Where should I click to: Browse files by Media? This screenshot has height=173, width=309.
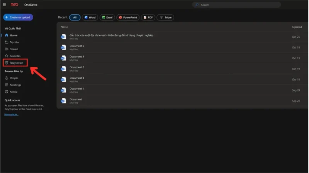(x=14, y=92)
